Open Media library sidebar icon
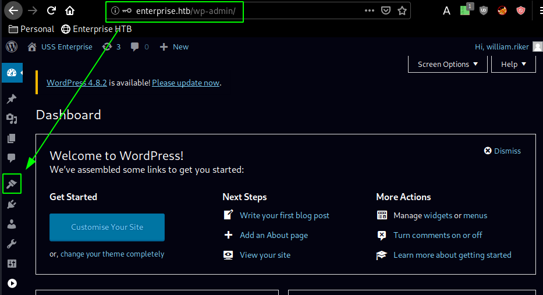Image resolution: width=543 pixels, height=295 pixels. (12, 119)
